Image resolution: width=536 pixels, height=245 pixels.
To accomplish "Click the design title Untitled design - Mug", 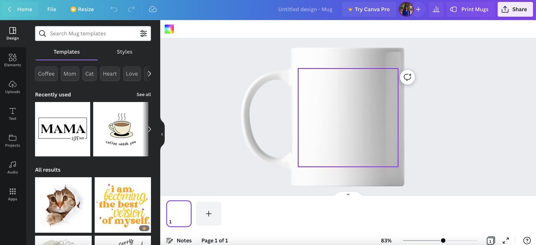I will [305, 9].
